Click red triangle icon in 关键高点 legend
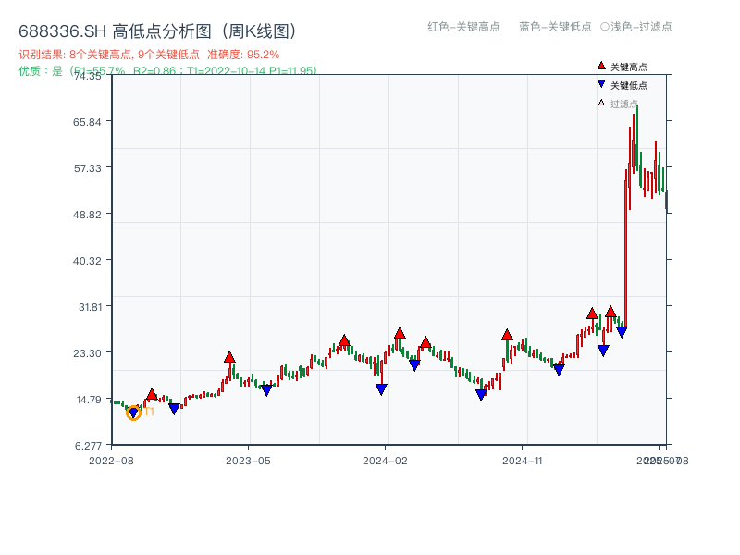Image resolution: width=740 pixels, height=555 pixels. (x=601, y=66)
